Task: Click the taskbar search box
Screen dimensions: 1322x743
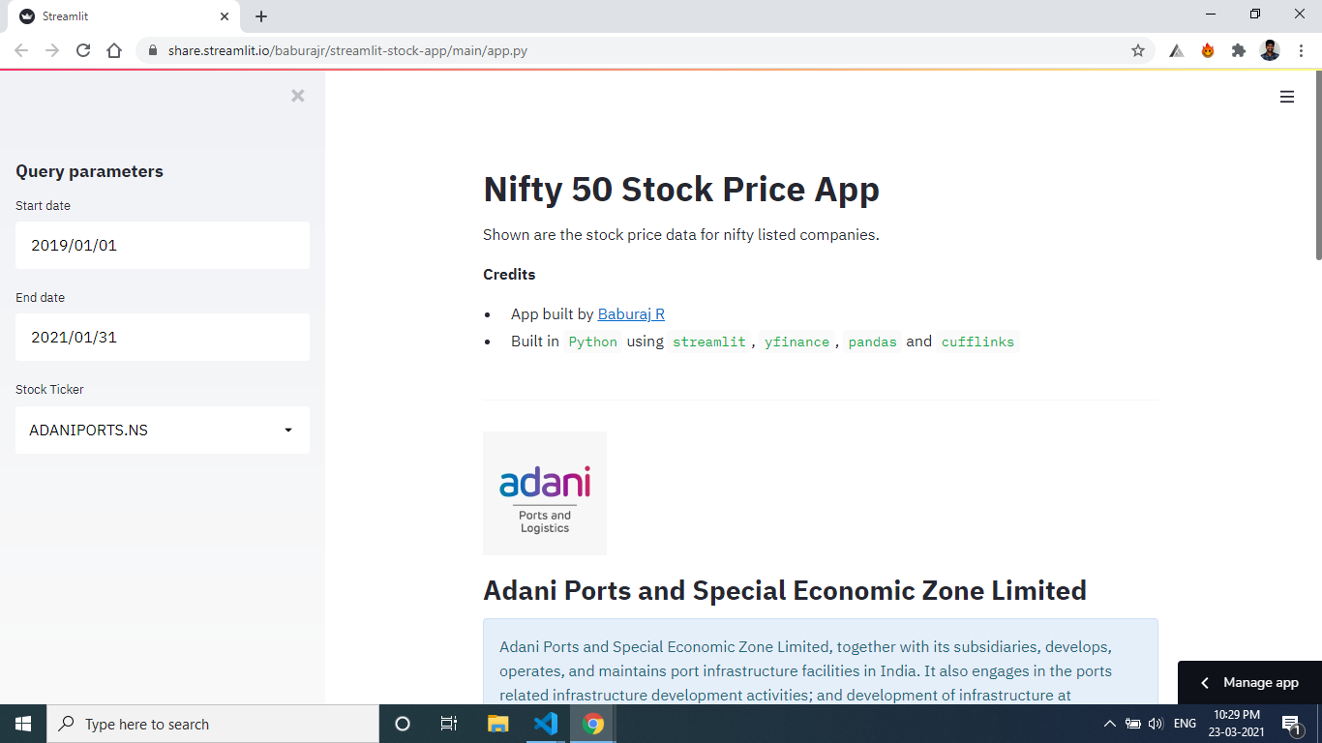Action: point(213,724)
